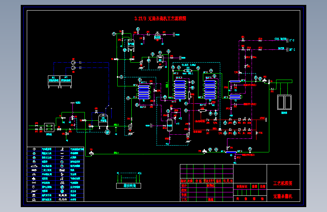327x212 pixels.
Task: Click the 签名 column header
Action: click(x=218, y=181)
